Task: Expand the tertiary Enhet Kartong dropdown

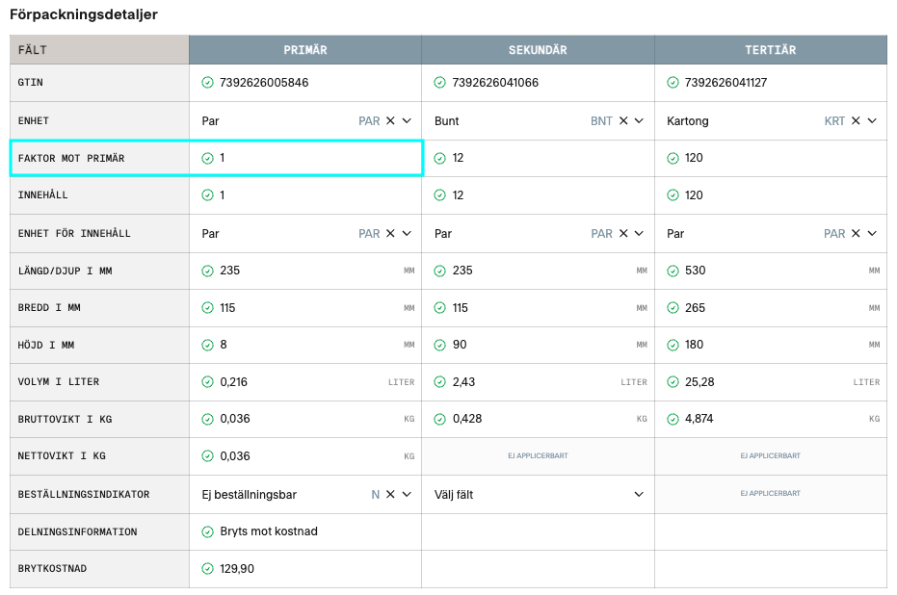Action: [872, 121]
